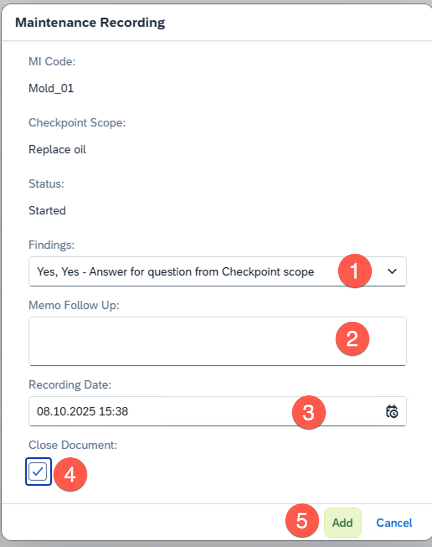This screenshot has width=432, height=547.
Task: Click the red badge numbered 4
Action: 70,475
